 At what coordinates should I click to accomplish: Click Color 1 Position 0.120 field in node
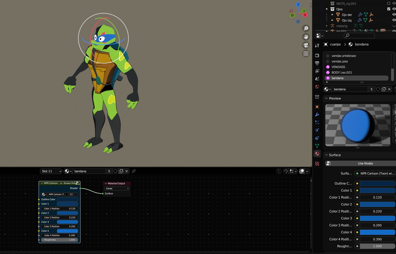(x=59, y=209)
